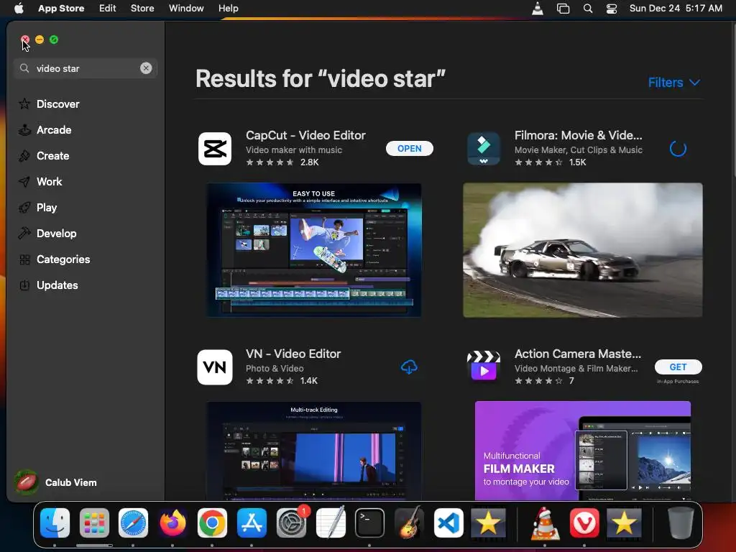Open the VN - Video Editor title
The image size is (736, 552).
point(293,354)
